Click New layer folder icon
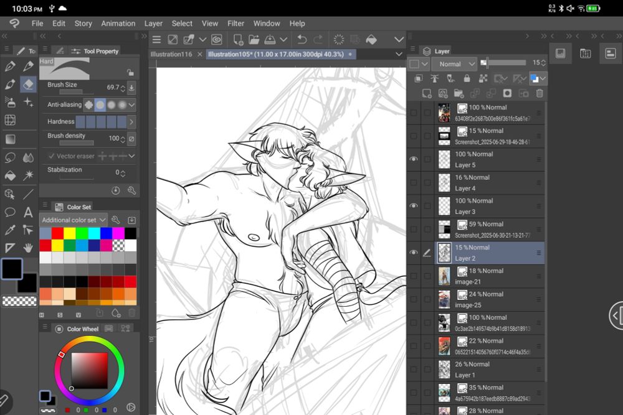 (459, 93)
